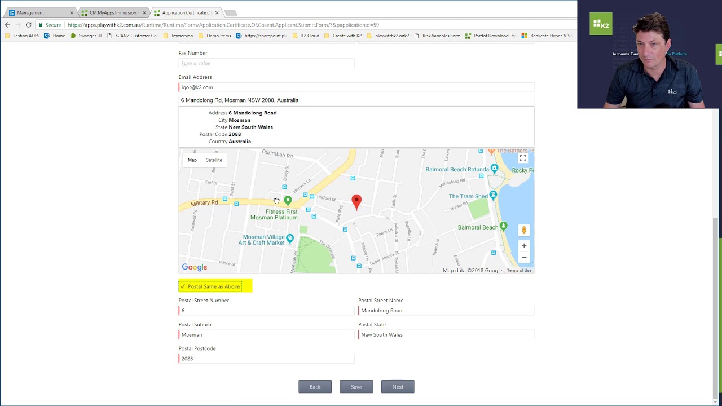Open map Terms of Use link
The width and height of the screenshot is (722, 406).
click(x=519, y=271)
